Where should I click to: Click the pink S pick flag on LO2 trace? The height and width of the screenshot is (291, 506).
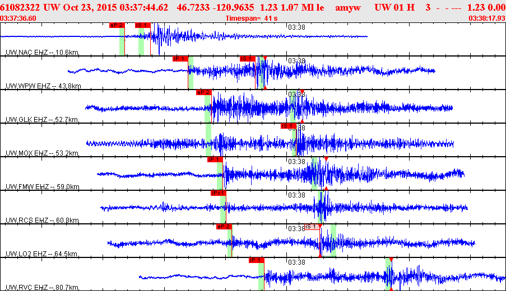click(313, 227)
